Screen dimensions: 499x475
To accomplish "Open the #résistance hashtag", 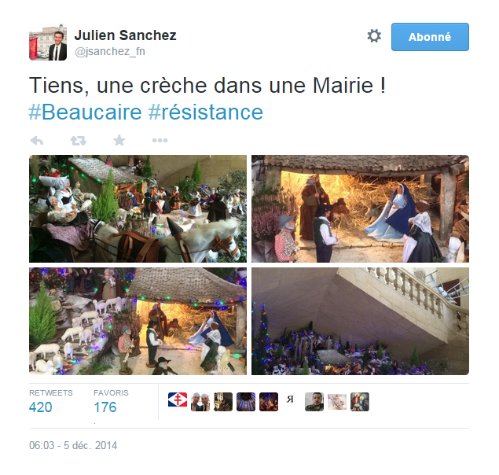I will click(206, 112).
